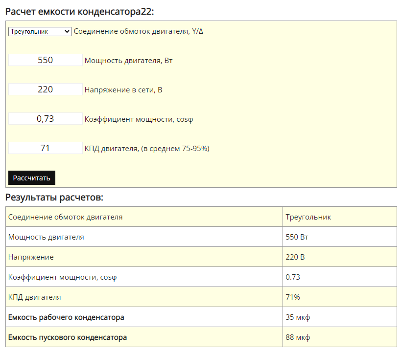
Task: Click the 'Мощность двигателя, Вт' label
Action: (x=128, y=61)
